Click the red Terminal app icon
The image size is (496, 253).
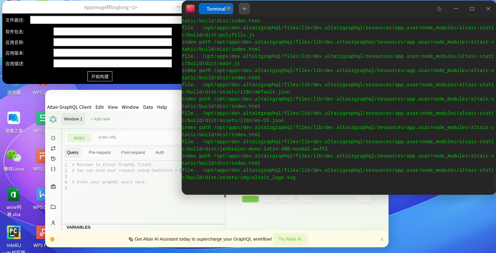190,9
